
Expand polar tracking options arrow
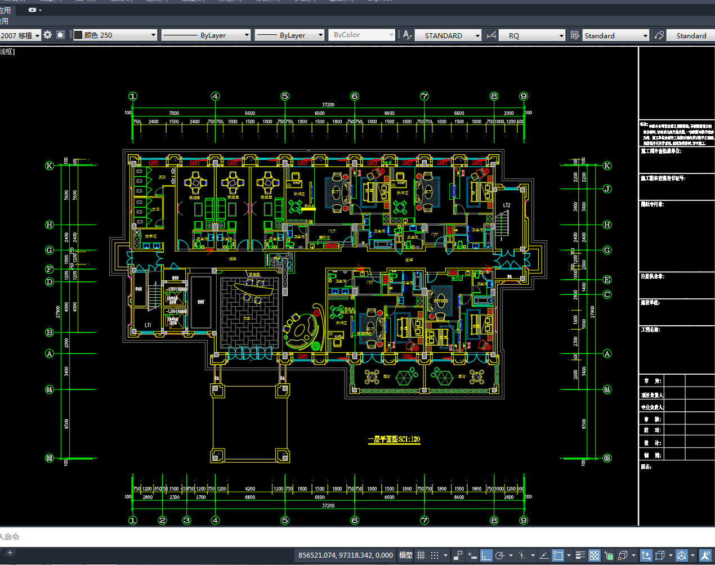[x=511, y=556]
